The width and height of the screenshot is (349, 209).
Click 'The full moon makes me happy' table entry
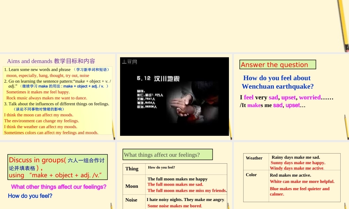pyautogui.click(x=177, y=179)
